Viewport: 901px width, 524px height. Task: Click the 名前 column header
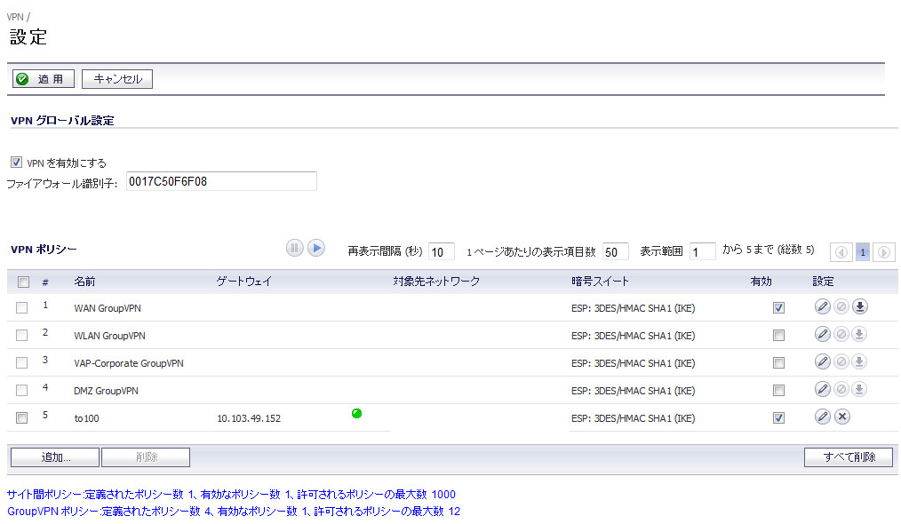coord(84,282)
